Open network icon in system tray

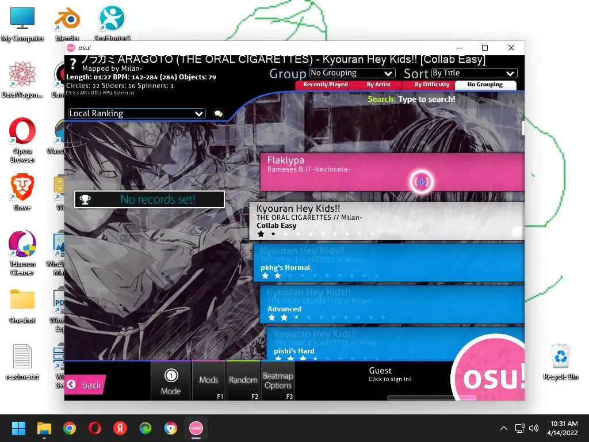(519, 428)
